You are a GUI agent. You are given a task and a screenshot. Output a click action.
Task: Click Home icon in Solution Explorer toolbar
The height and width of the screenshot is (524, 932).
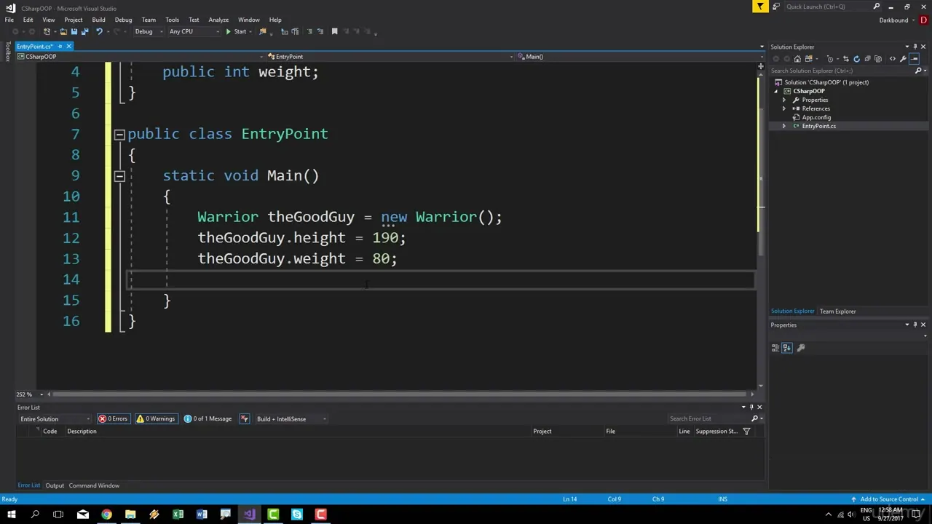(x=797, y=59)
